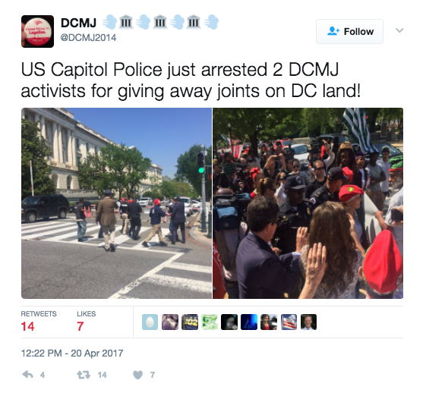Click the Follow button
Screen dimensions: 426x396
(x=349, y=32)
